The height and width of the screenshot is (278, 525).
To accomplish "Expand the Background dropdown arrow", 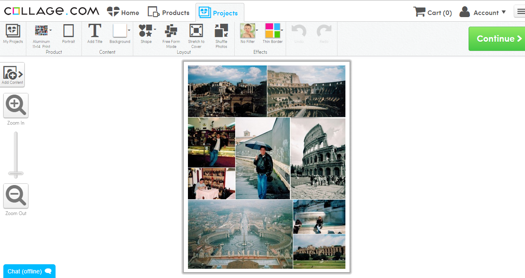I will coord(129,30).
